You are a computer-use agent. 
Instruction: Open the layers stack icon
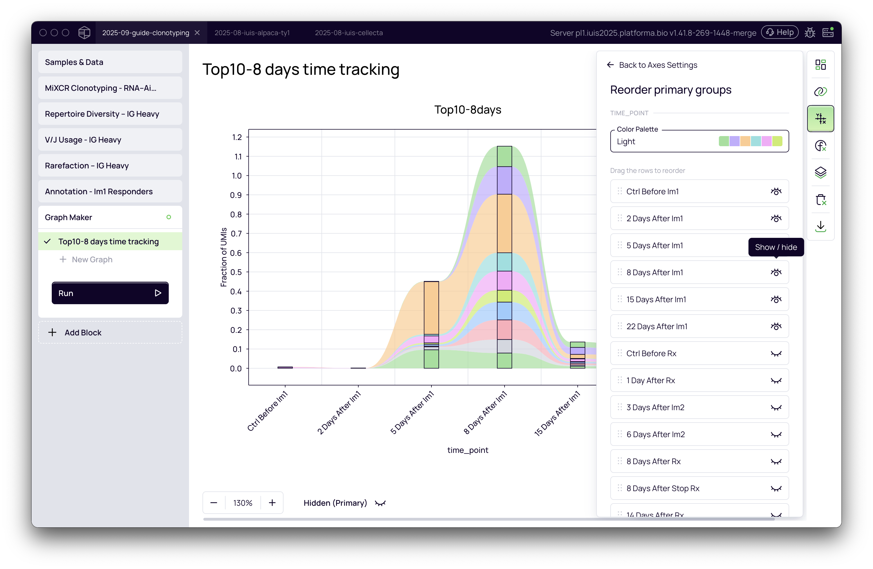coord(820,172)
